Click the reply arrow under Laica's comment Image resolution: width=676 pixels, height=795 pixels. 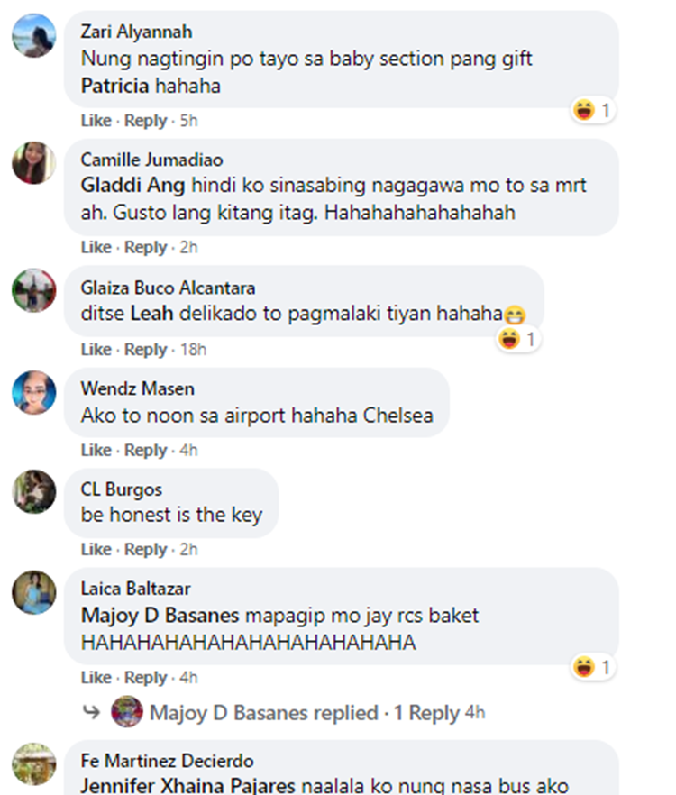tap(91, 712)
